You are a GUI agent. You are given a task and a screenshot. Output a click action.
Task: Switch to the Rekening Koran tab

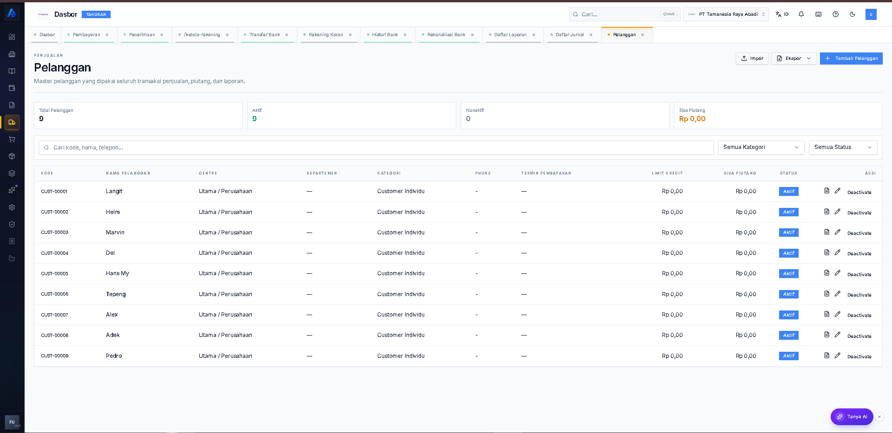326,35
